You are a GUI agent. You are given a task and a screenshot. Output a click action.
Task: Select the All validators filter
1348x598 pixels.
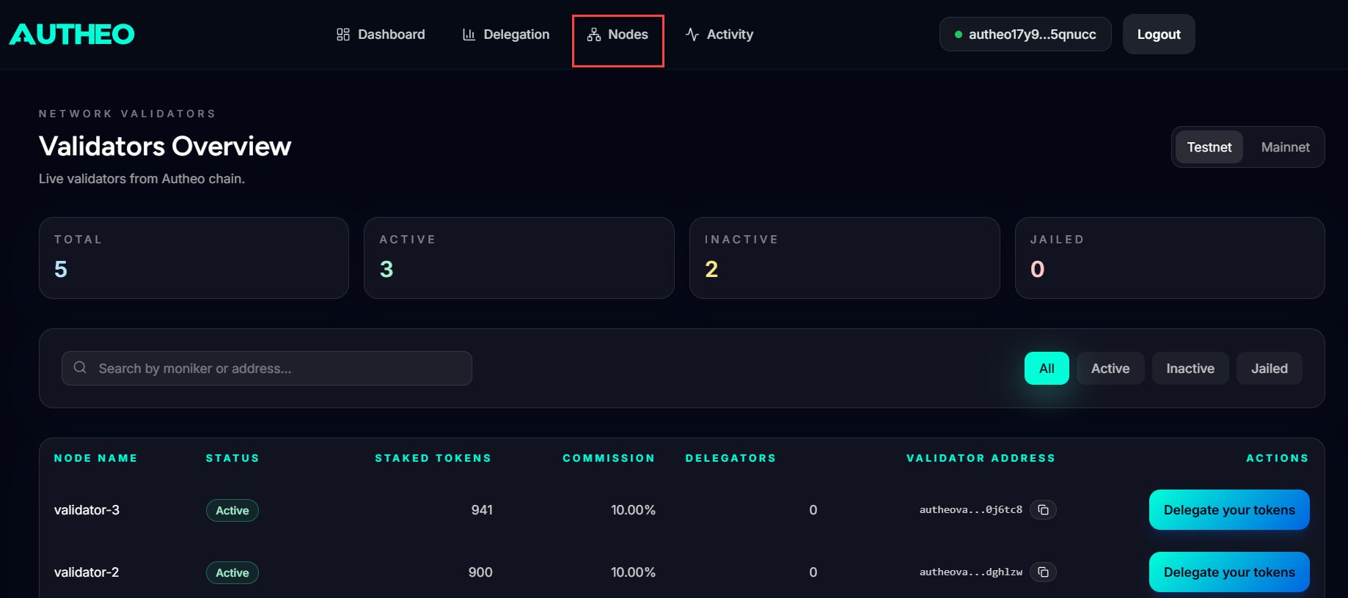(1047, 369)
